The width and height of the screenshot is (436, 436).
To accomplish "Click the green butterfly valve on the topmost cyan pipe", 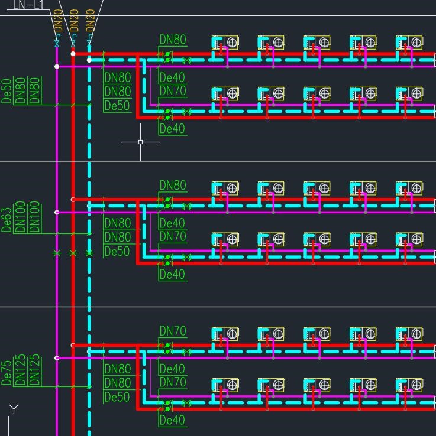I will click(187, 60).
